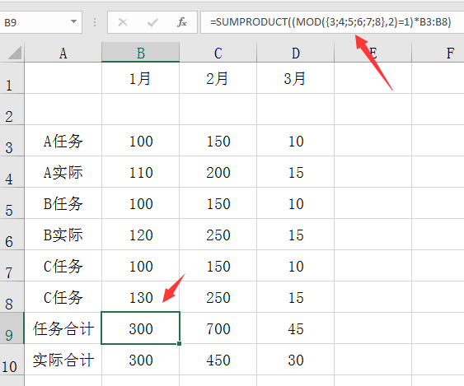
Task: Click cell D9 containing 45
Action: point(296,328)
